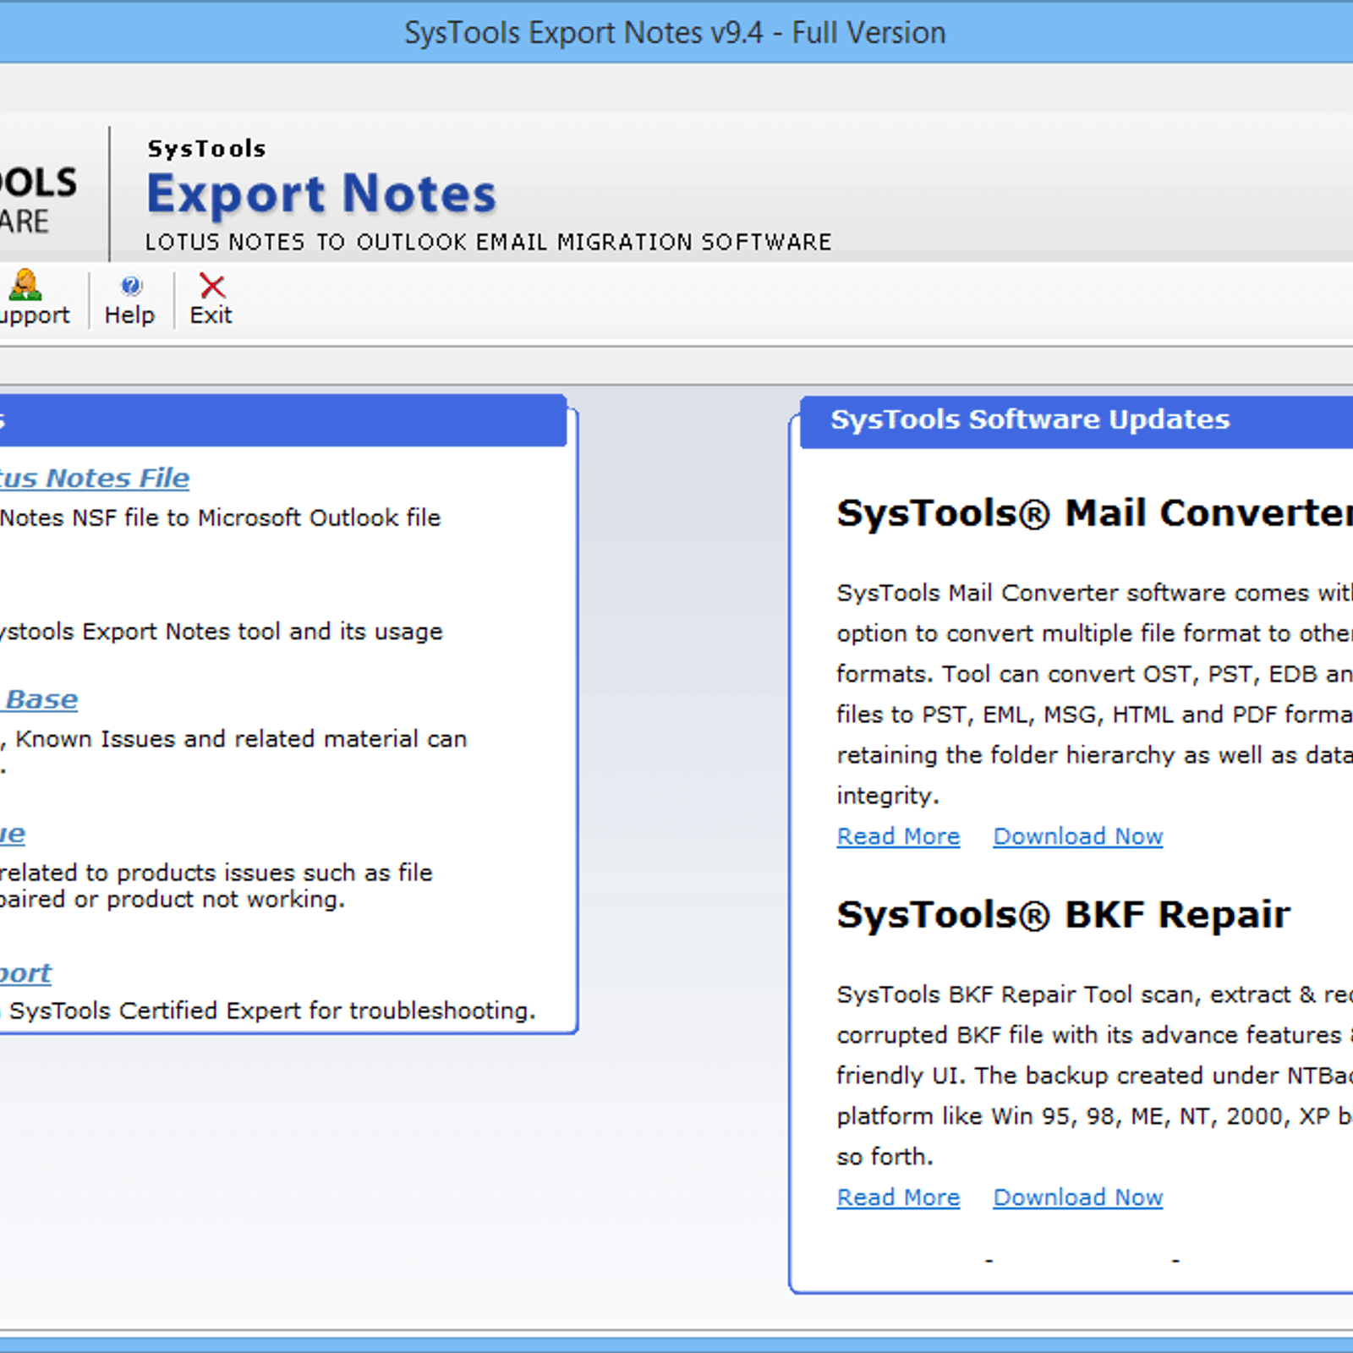
Task: Click the Help question mark icon
Action: [x=131, y=286]
